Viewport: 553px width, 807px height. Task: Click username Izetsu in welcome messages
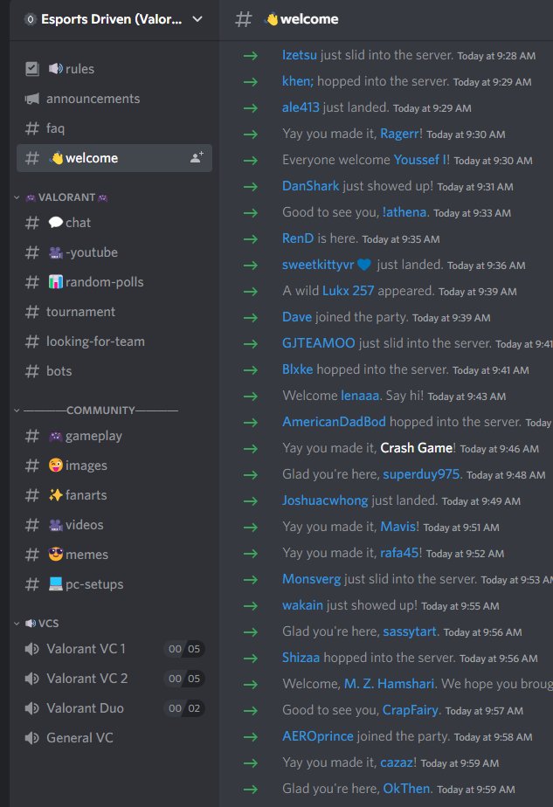[x=299, y=54]
